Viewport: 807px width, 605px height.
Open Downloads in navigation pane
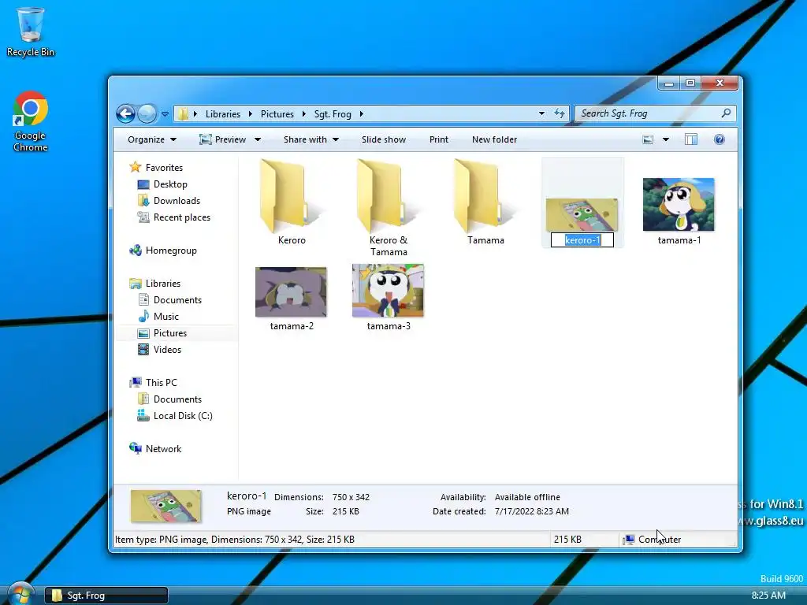177,201
